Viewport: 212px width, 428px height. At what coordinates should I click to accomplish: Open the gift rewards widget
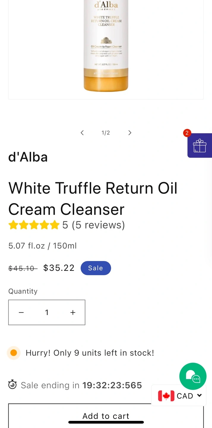[x=200, y=146]
